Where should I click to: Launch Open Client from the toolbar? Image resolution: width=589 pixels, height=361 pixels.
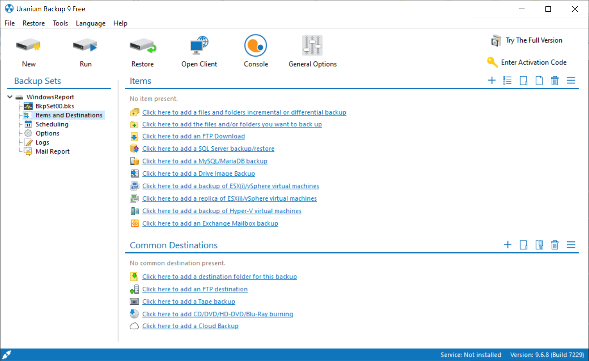pos(199,46)
